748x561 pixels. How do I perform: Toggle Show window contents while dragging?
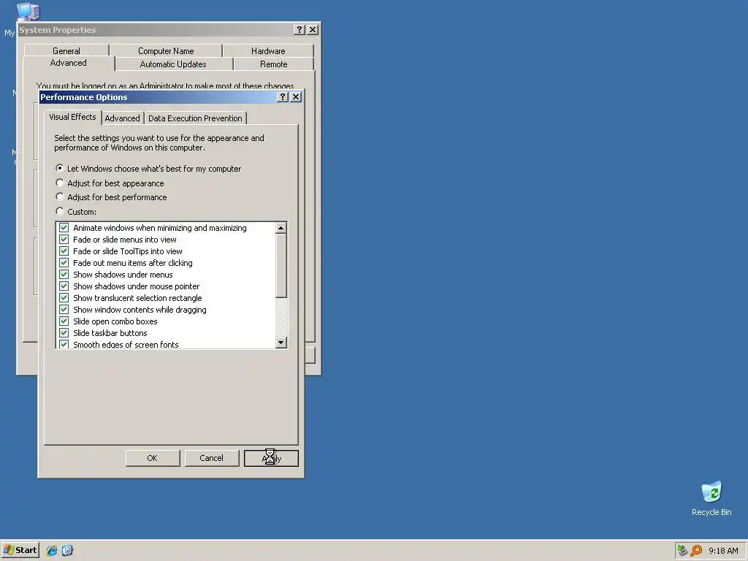[x=64, y=310]
